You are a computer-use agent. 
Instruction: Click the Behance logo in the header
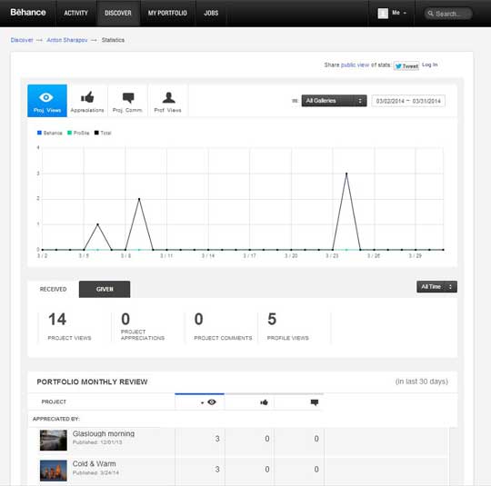tap(28, 13)
